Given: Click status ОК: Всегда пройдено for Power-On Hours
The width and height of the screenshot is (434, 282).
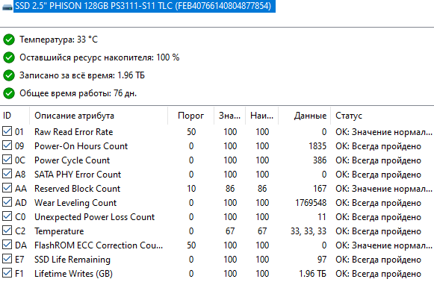Looking at the screenshot, I should [379, 146].
